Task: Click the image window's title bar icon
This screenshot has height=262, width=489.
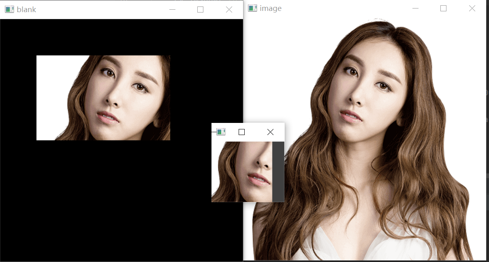Action: click(252, 8)
